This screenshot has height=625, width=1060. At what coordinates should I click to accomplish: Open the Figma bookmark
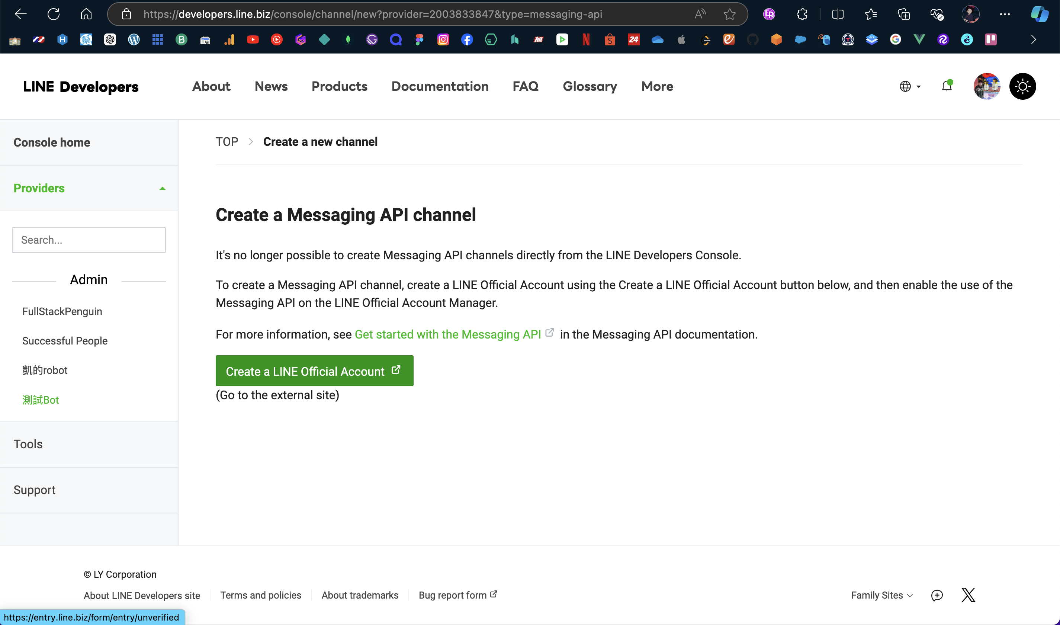coord(419,39)
